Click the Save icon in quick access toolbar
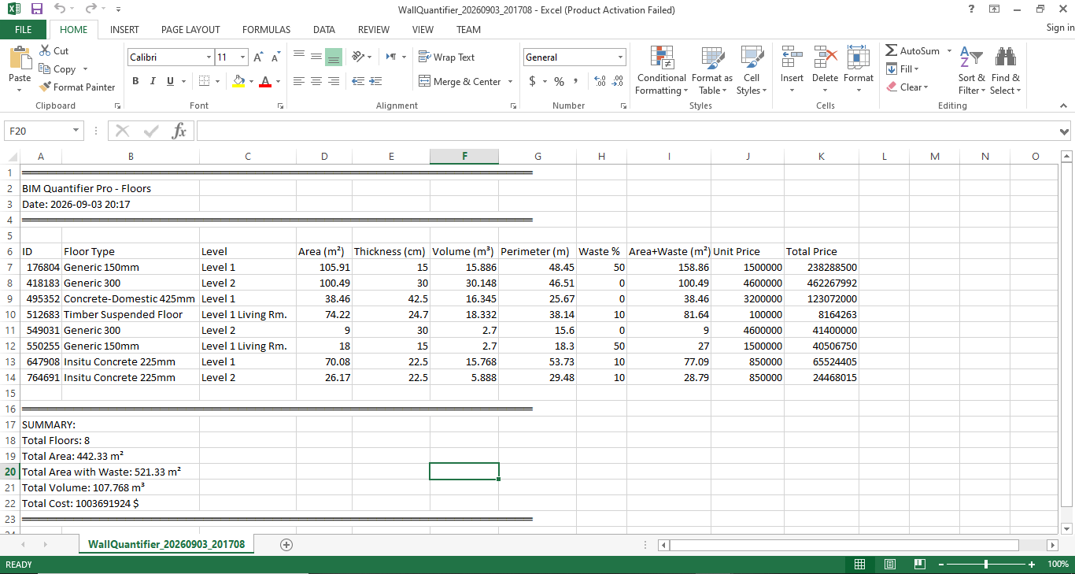The height and width of the screenshot is (574, 1075). [36, 9]
